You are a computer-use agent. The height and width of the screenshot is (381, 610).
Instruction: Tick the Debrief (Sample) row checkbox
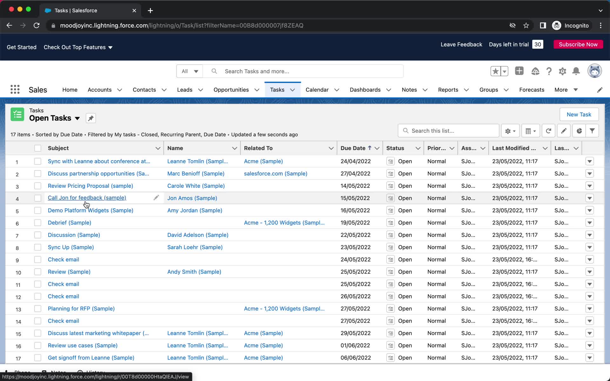[38, 223]
